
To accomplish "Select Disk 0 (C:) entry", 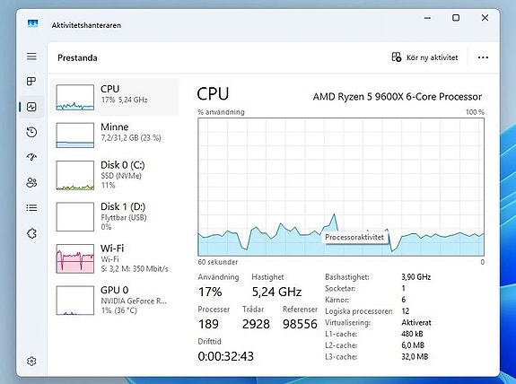I will 115,175.
